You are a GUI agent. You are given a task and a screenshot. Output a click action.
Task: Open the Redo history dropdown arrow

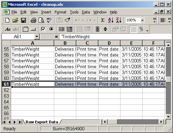pos(95,20)
